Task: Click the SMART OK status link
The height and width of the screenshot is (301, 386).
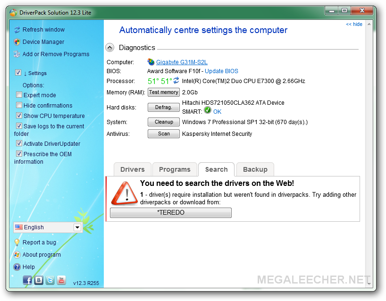Action: (x=217, y=112)
